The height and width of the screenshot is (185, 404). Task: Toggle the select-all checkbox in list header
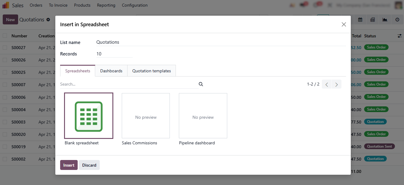[x=5, y=36]
